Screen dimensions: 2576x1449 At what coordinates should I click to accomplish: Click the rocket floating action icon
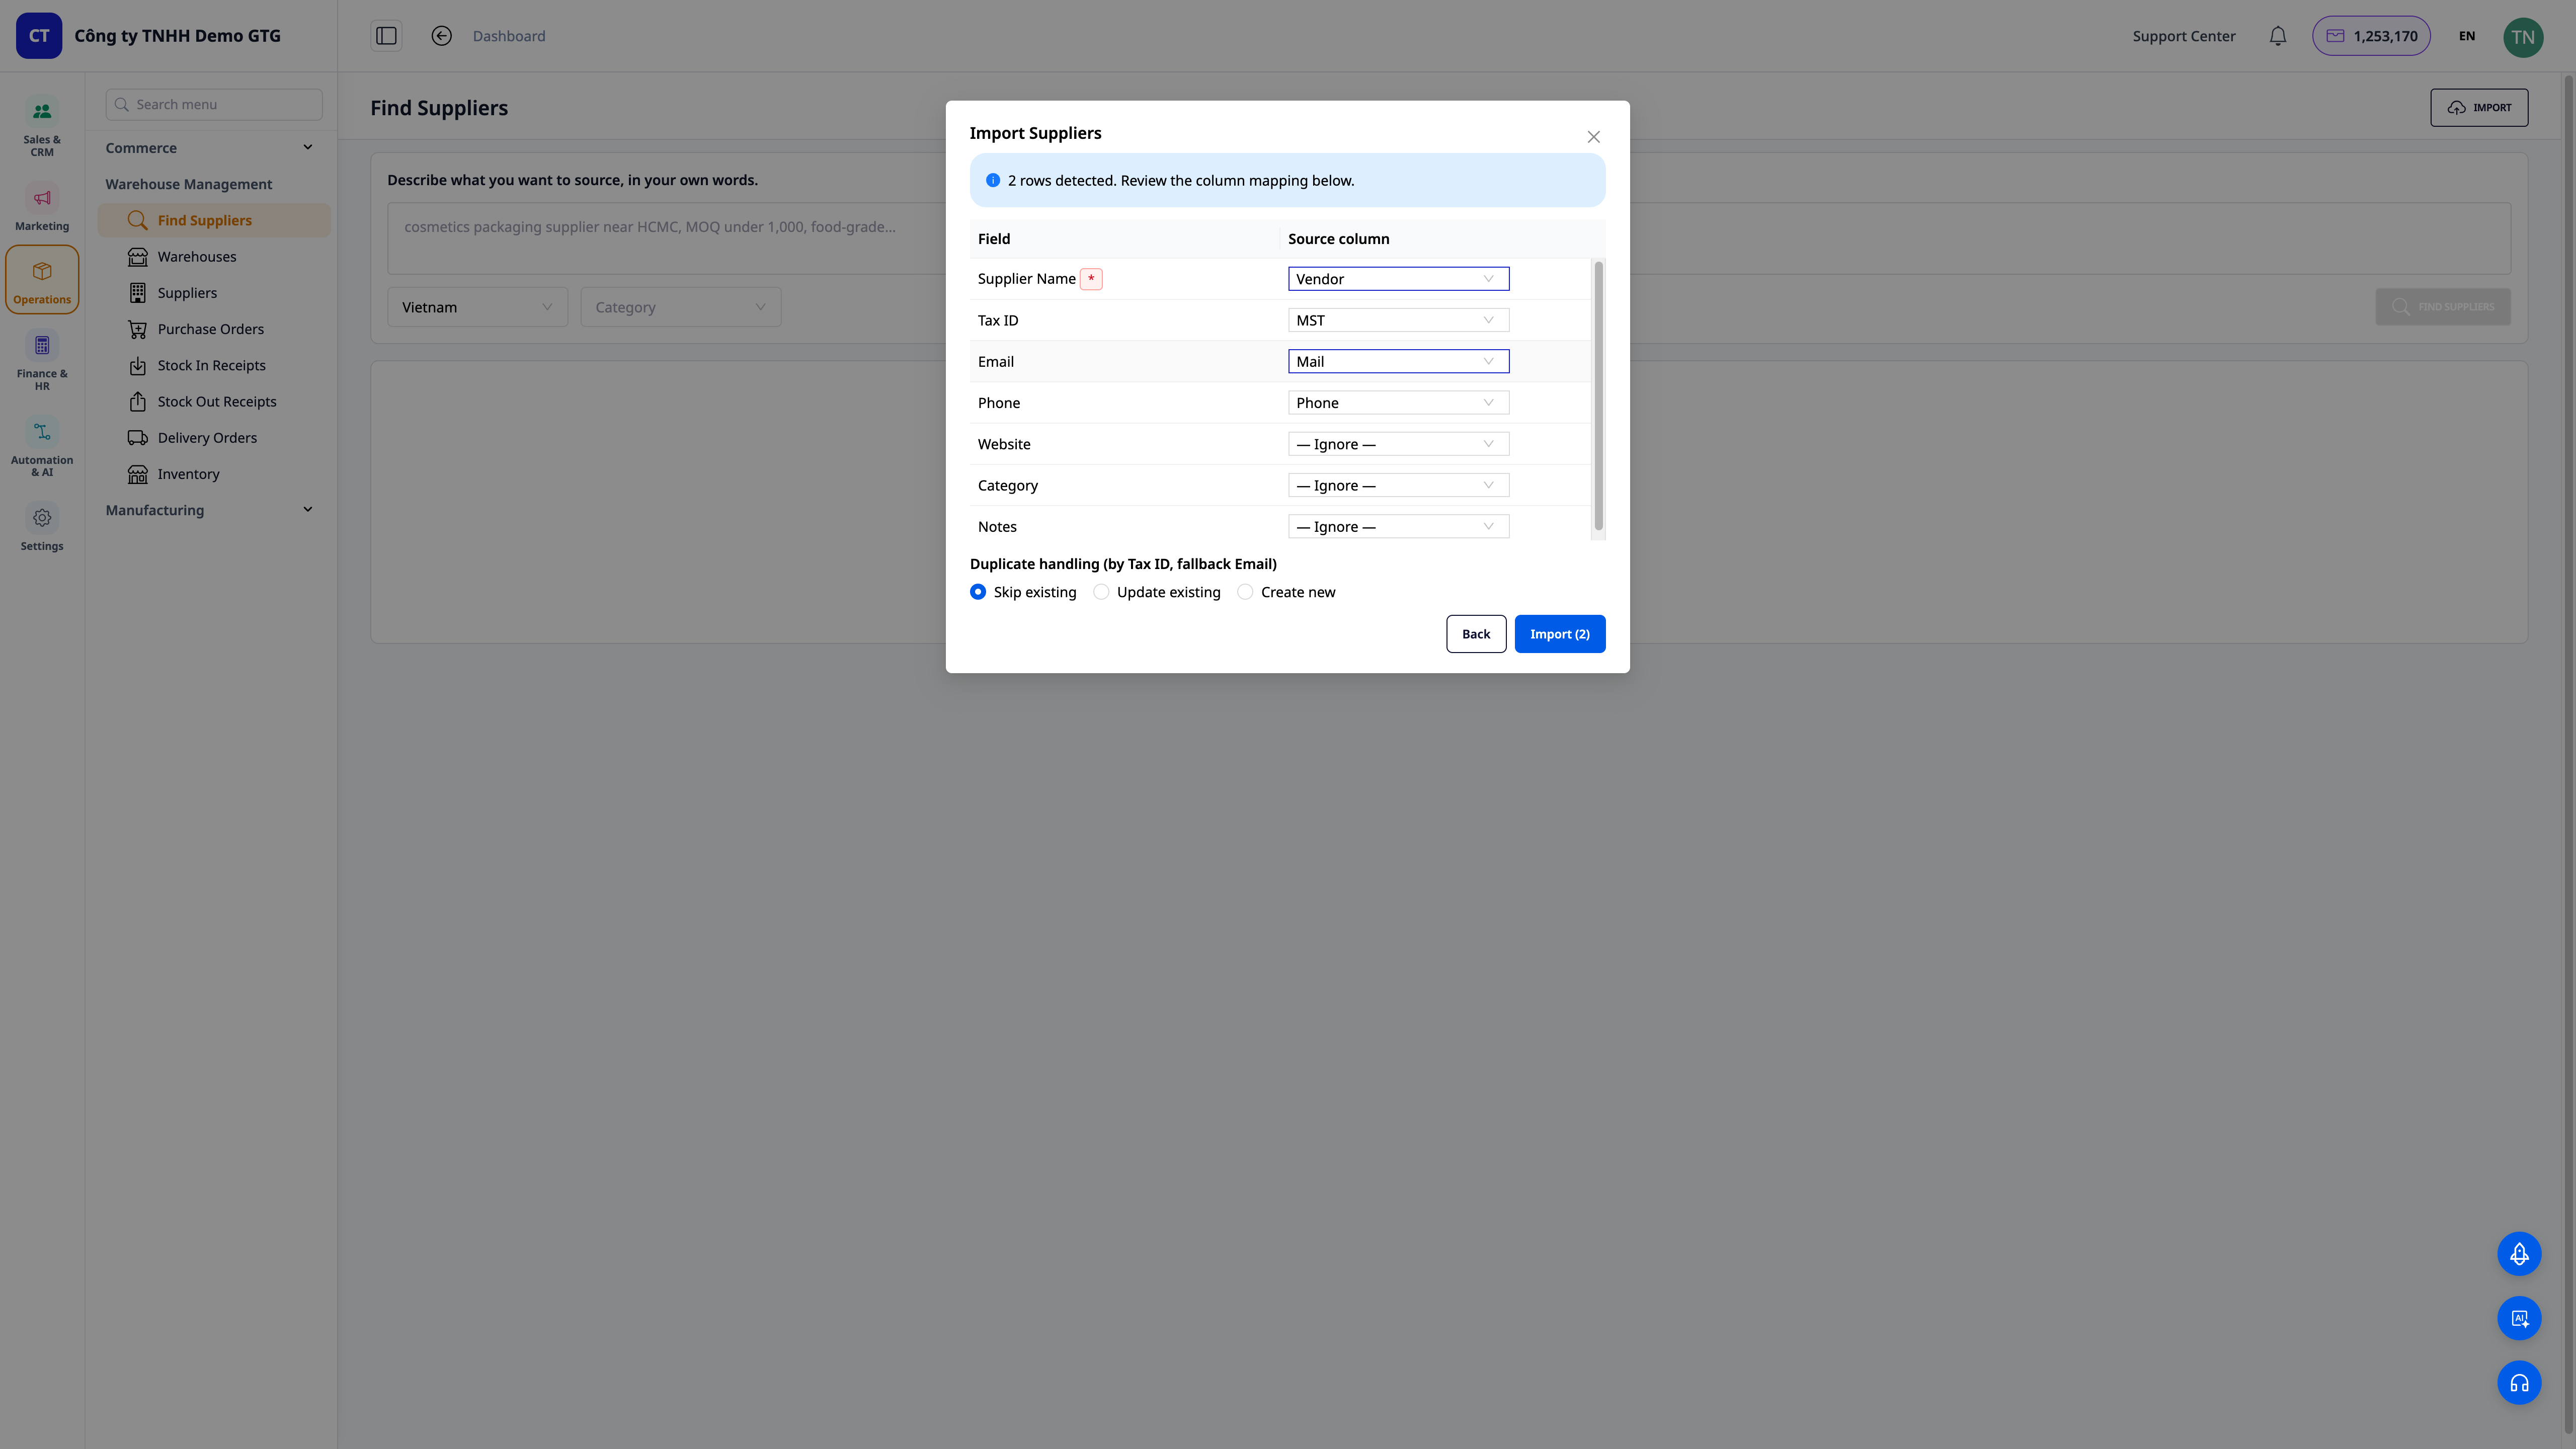(x=2519, y=1254)
